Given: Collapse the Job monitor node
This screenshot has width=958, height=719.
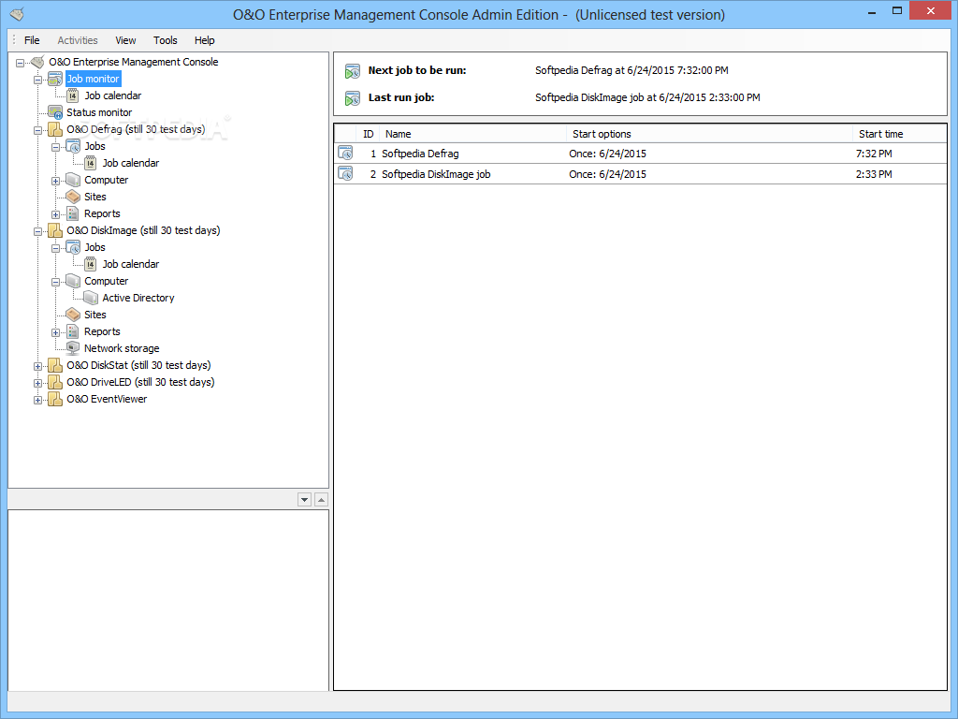Looking at the screenshot, I should tap(37, 81).
